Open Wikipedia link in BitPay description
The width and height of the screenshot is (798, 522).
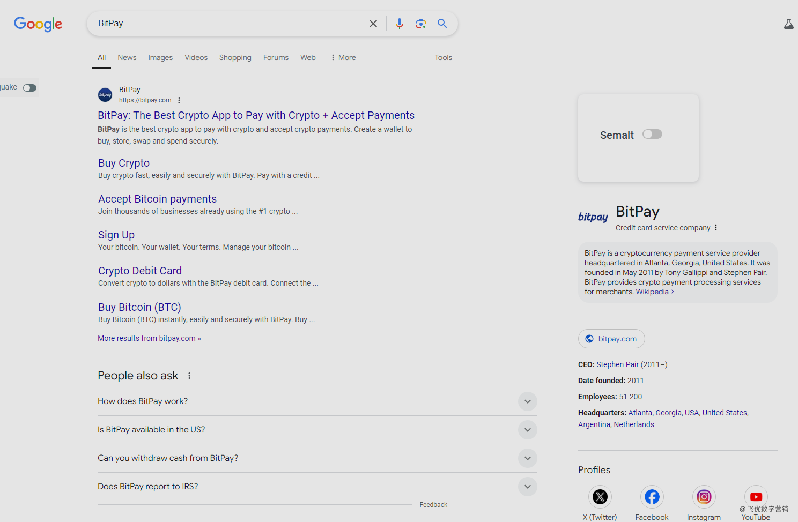(x=655, y=292)
